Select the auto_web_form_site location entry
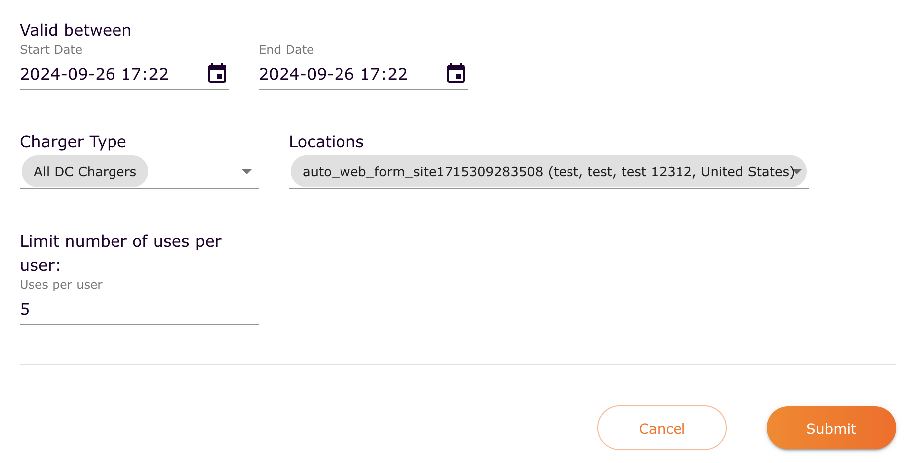This screenshot has height=463, width=909. 545,171
